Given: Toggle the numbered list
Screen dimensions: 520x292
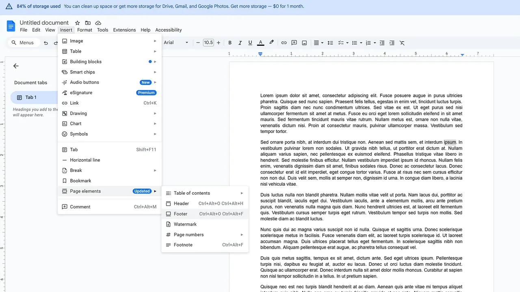Looking at the screenshot, I should (368, 43).
